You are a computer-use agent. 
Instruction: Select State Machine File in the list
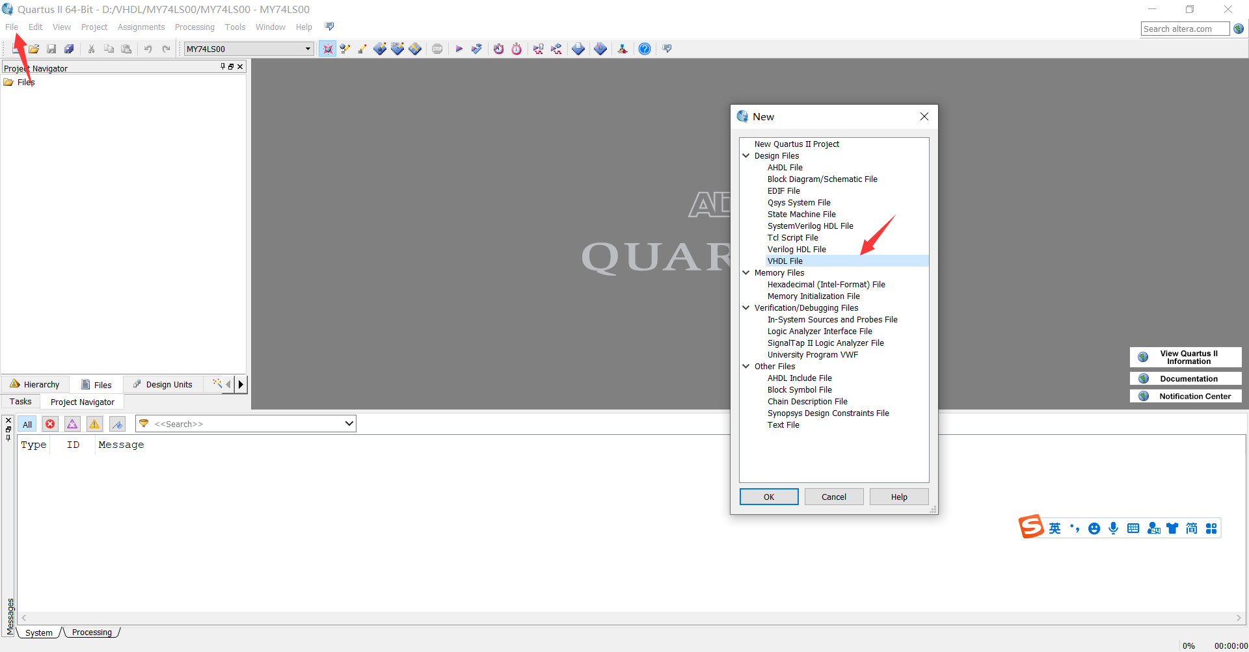801,214
